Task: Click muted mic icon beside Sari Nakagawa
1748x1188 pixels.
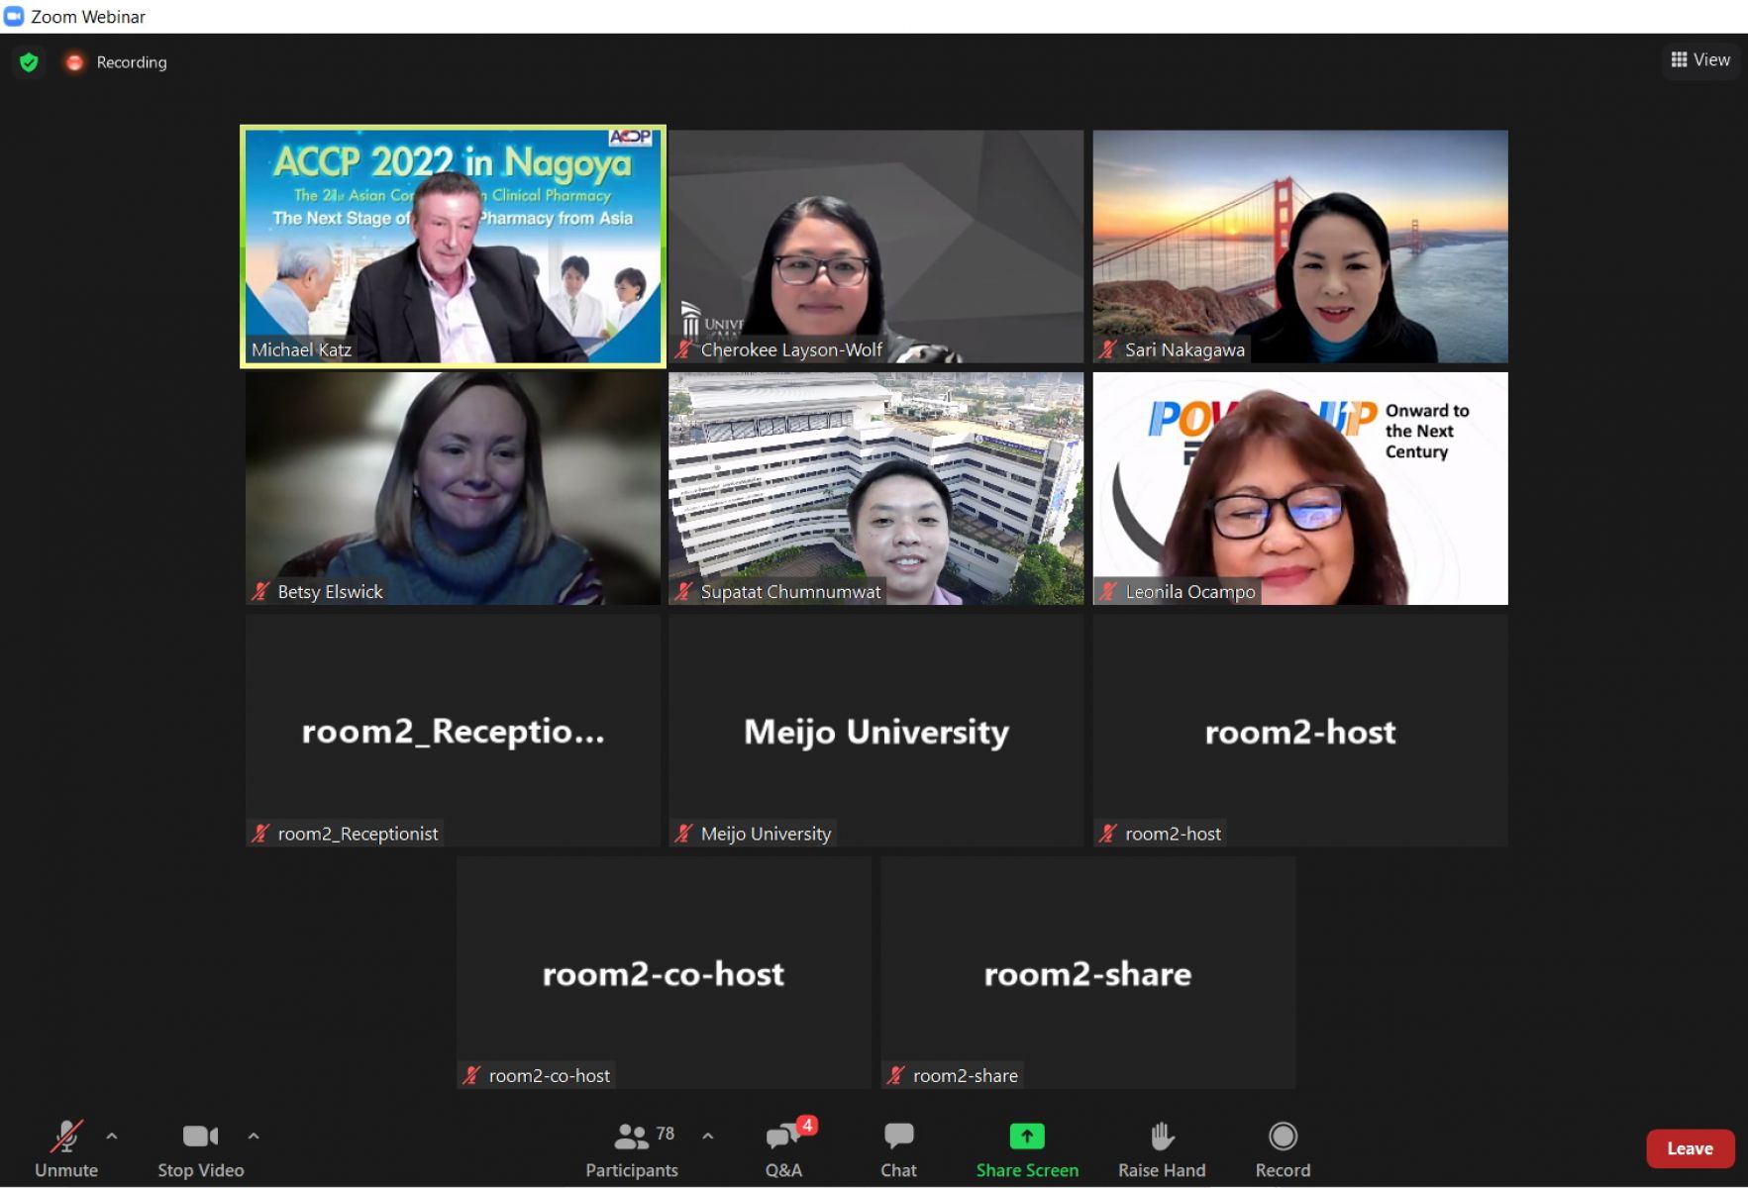Action: [1108, 349]
